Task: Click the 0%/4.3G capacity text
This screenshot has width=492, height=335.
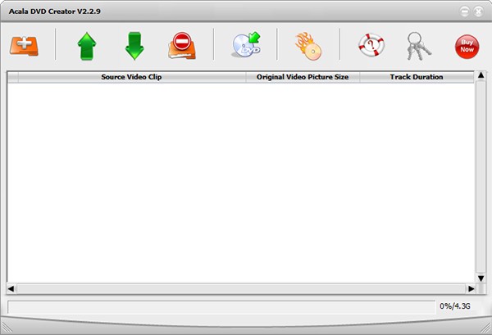Action: (455, 306)
